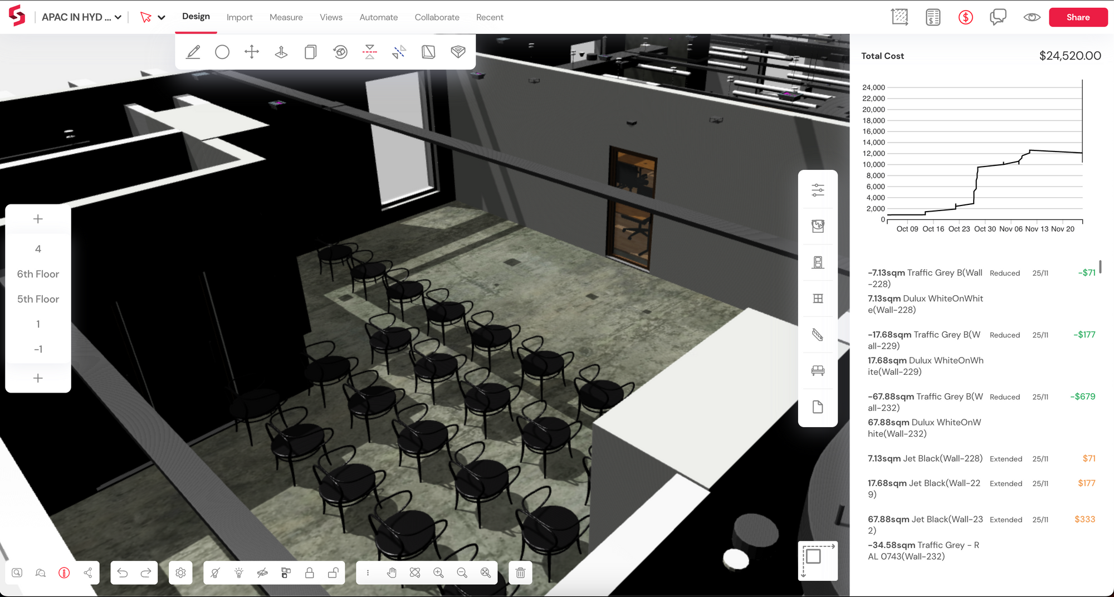Activate the Orbit tool
This screenshot has height=597, width=1114.
[415, 572]
